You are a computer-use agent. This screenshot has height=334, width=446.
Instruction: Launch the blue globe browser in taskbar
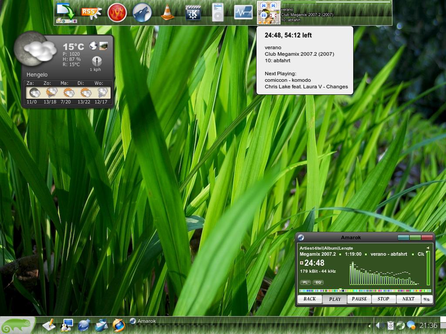coord(84,325)
